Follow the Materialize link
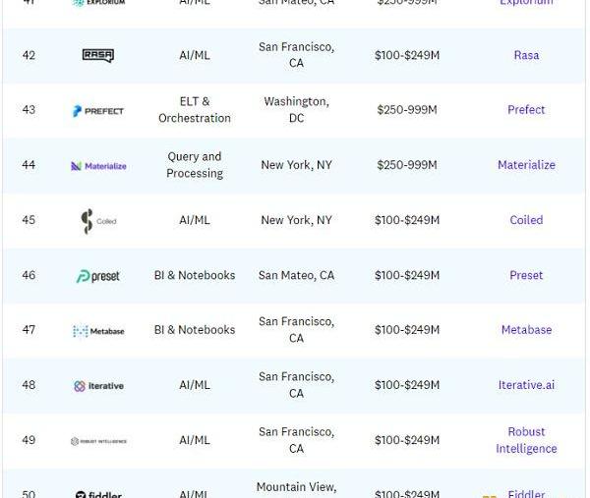 pyautogui.click(x=526, y=165)
